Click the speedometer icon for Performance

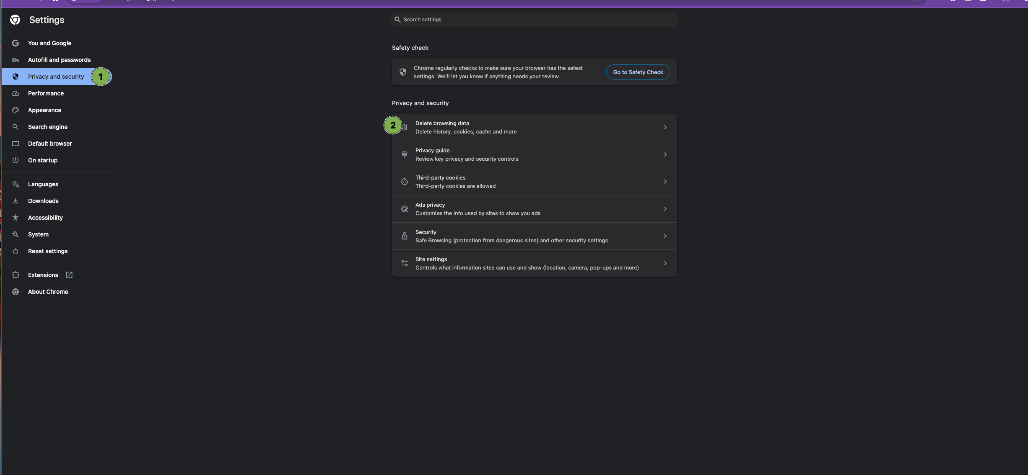16,93
